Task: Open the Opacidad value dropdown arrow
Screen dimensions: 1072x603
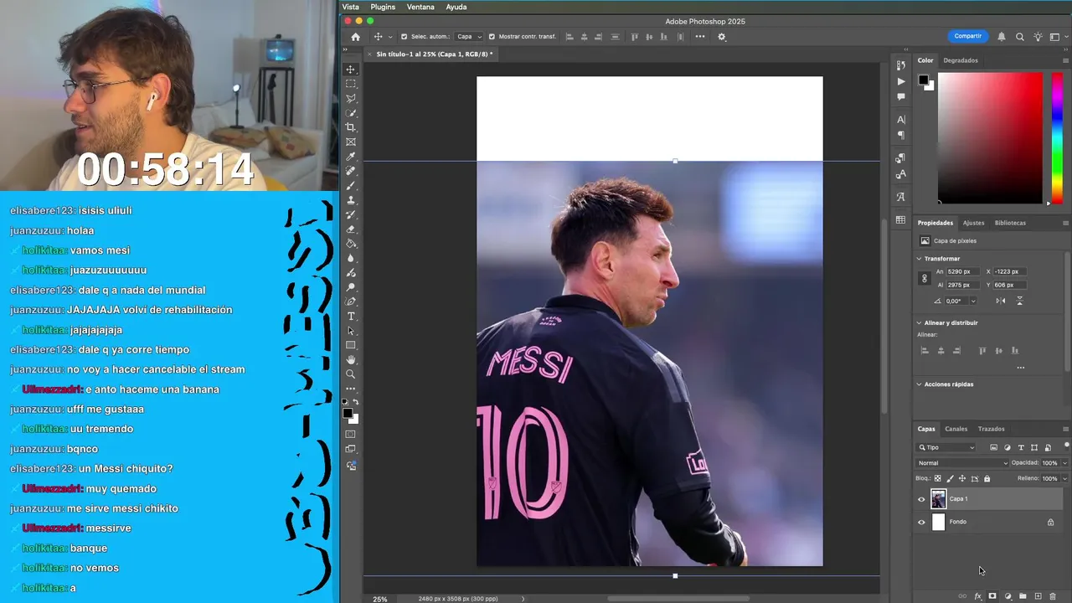Action: (1064, 463)
